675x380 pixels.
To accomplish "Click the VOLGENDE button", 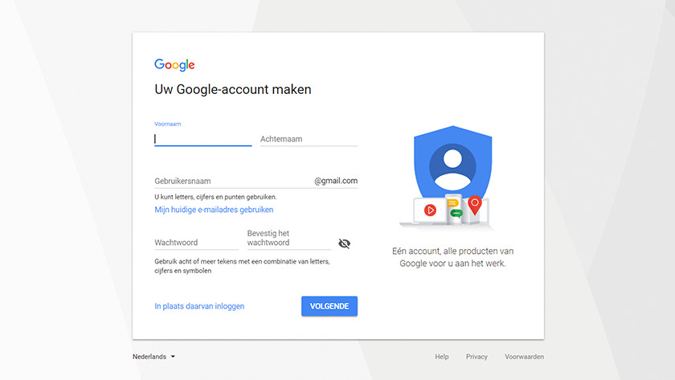I will (x=329, y=306).
